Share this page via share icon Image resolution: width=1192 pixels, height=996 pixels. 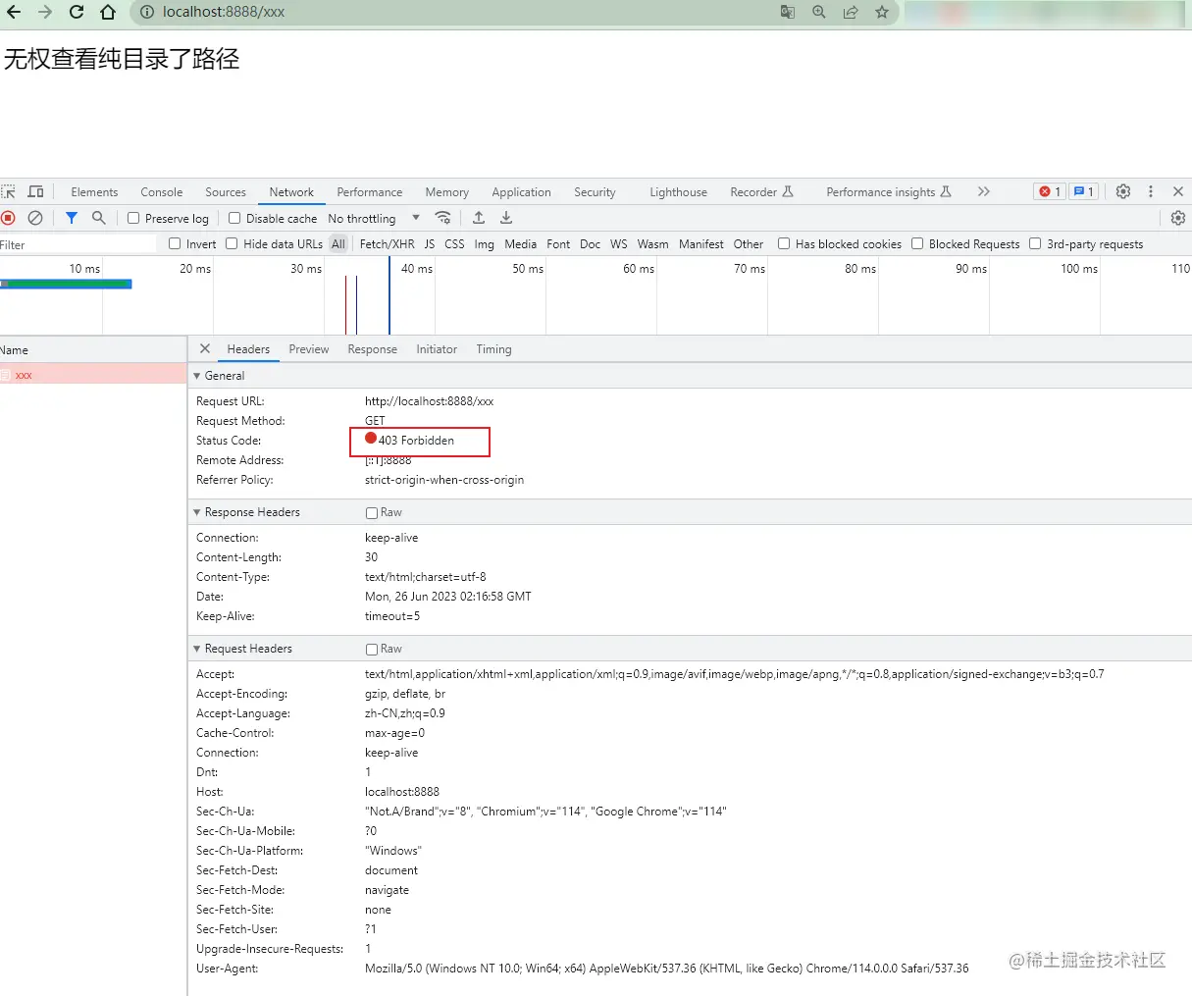[x=851, y=12]
